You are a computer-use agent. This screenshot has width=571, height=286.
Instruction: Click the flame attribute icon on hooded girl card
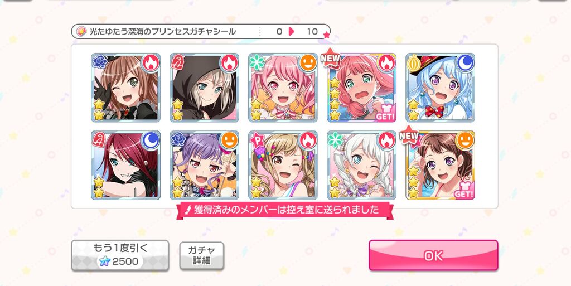pyautogui.click(x=229, y=63)
